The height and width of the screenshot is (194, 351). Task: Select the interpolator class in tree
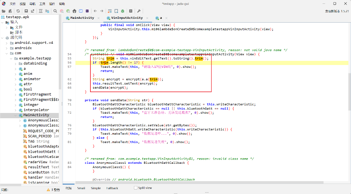coord(36,110)
